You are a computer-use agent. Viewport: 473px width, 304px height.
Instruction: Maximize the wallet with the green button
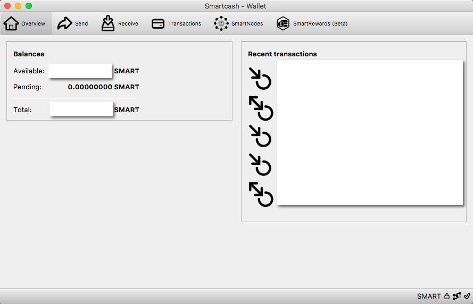[x=29, y=6]
